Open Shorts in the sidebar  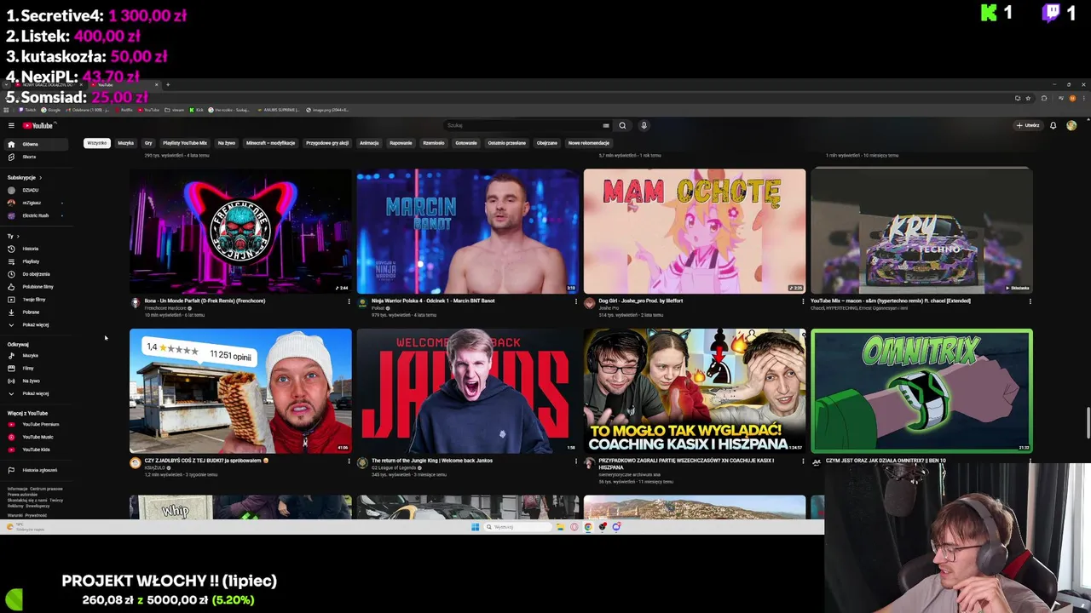tap(37, 157)
